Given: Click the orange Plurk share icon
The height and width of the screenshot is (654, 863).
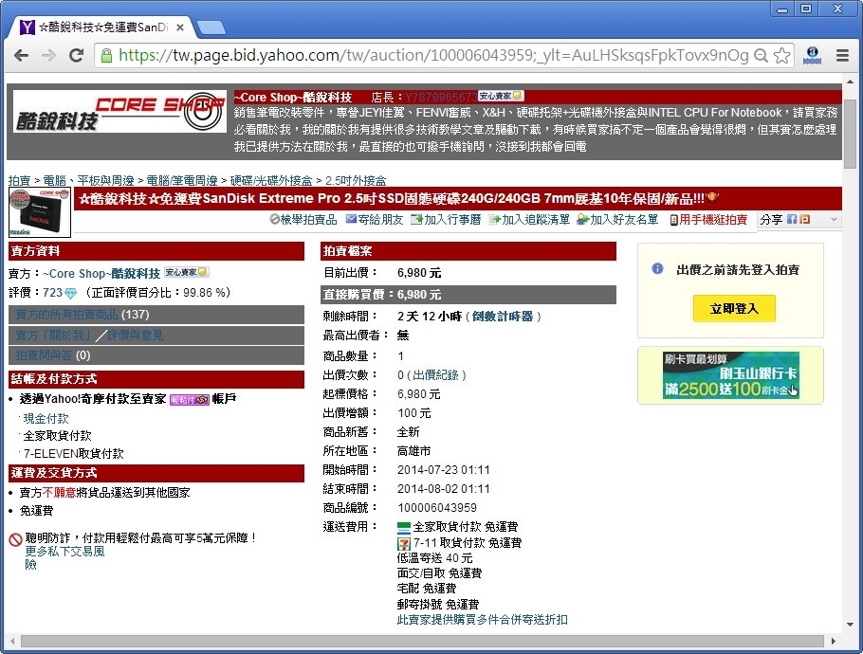Looking at the screenshot, I should (x=804, y=220).
